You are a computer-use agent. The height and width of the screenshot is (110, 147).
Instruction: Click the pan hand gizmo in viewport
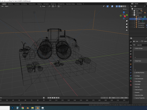tap(127, 24)
